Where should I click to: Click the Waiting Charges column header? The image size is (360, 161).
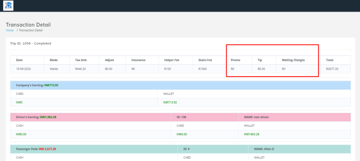click(x=293, y=60)
